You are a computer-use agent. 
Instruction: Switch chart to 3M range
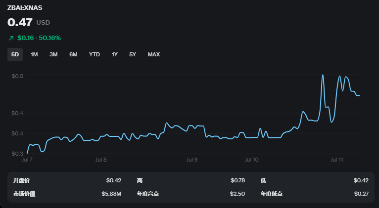point(53,54)
